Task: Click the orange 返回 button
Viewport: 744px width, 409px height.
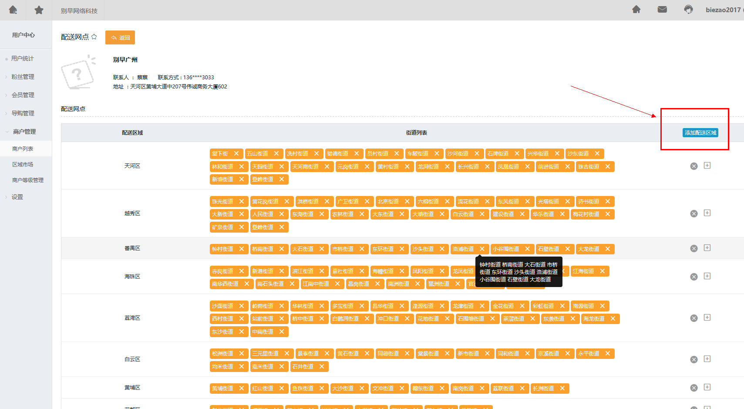Action: (x=120, y=37)
